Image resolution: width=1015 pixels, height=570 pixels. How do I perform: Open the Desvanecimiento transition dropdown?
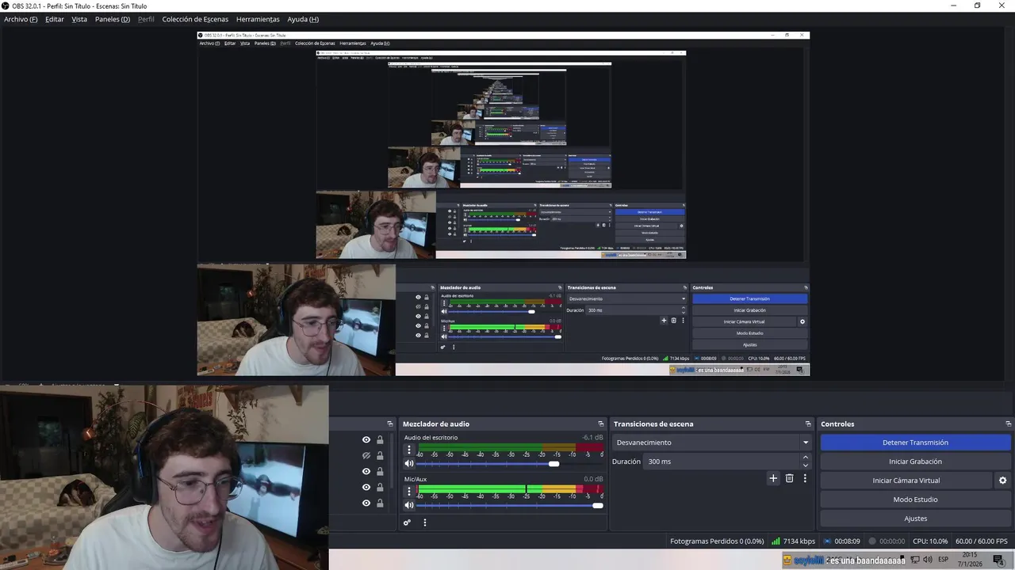[712, 443]
